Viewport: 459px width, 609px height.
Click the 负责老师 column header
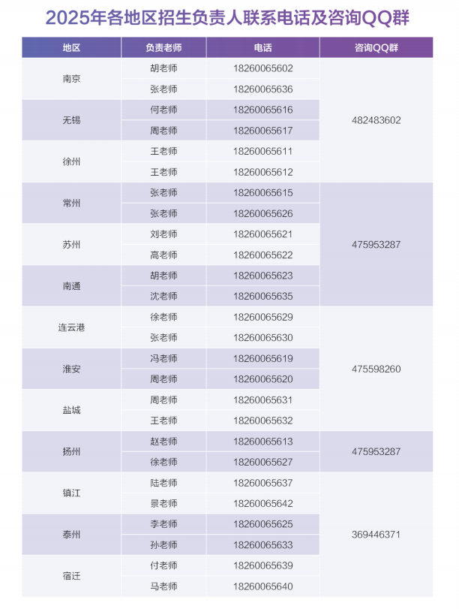[163, 47]
